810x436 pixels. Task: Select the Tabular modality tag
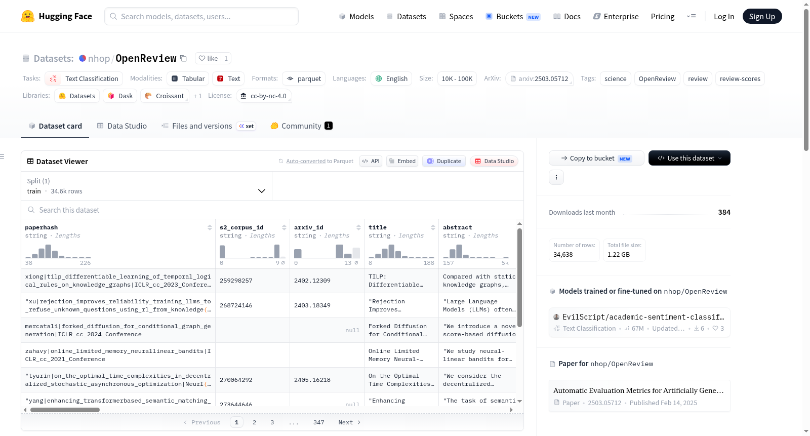pos(188,78)
